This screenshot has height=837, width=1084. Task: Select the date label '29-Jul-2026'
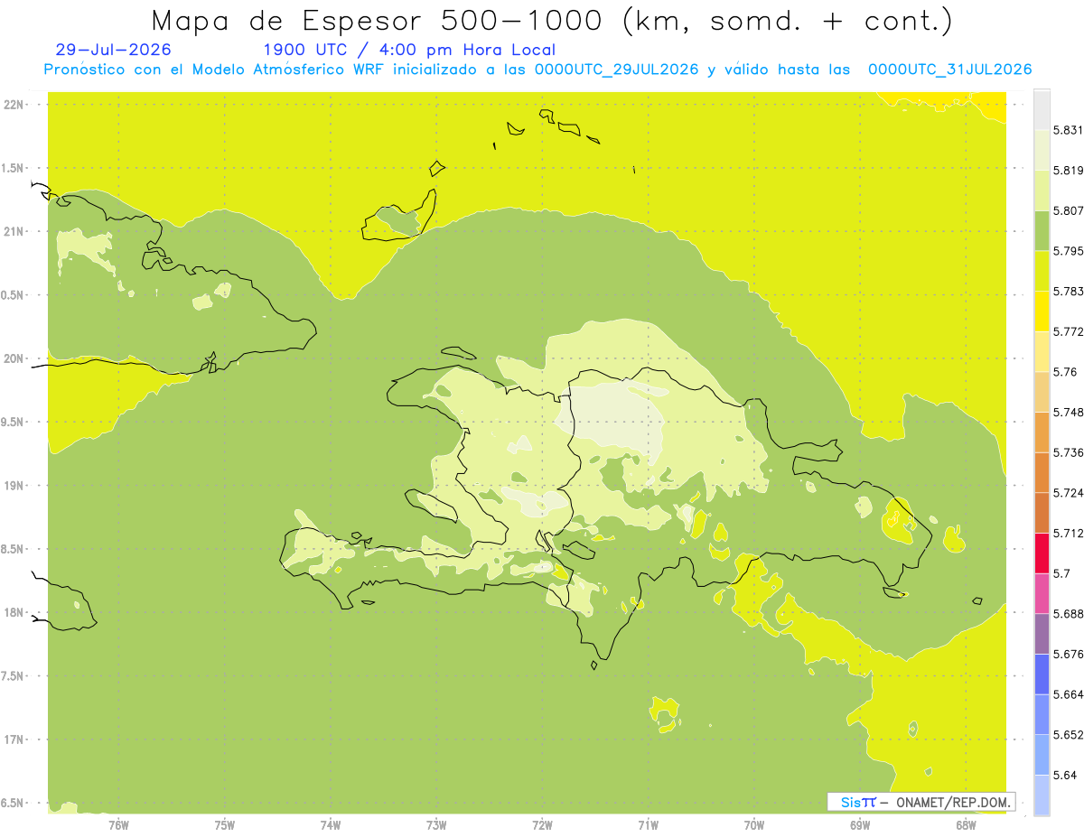pyautogui.click(x=113, y=50)
